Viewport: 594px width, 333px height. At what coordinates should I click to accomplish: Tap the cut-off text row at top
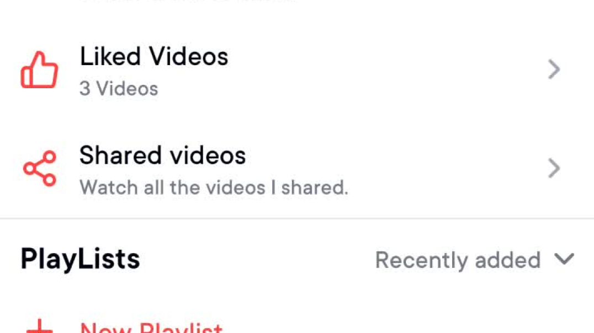pos(188,1)
